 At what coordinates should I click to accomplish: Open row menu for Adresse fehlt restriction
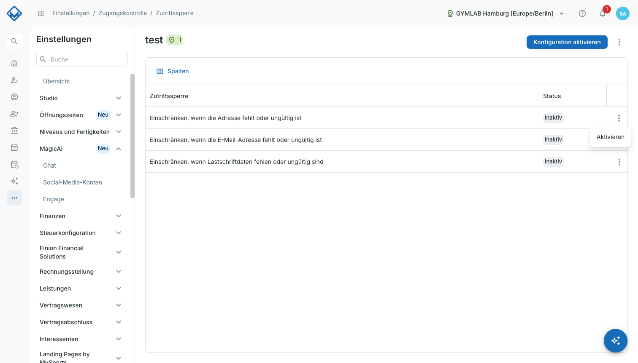pyautogui.click(x=619, y=118)
